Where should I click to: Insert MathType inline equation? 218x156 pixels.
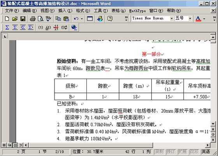(x=7, y=27)
